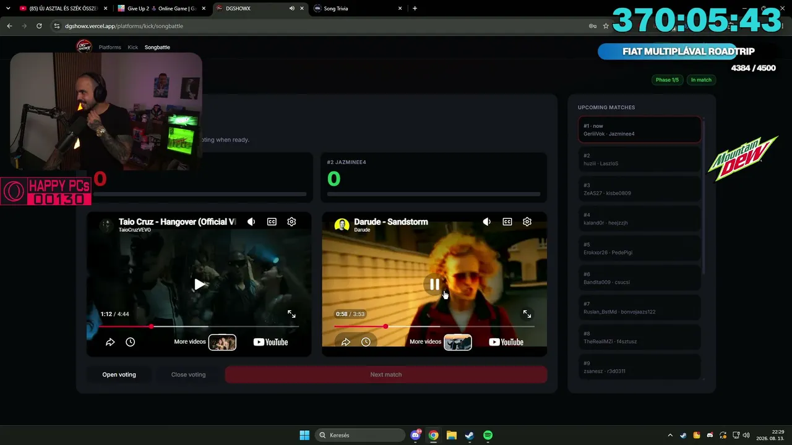Open YouTube logo on Darude player

506,342
